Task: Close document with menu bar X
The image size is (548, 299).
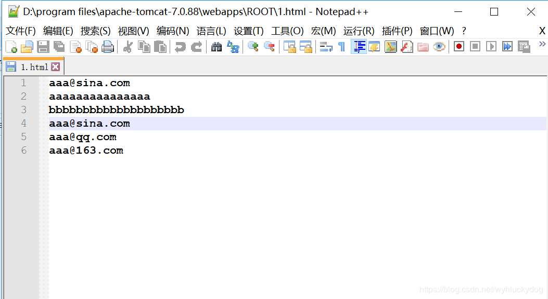Action: coord(542,31)
